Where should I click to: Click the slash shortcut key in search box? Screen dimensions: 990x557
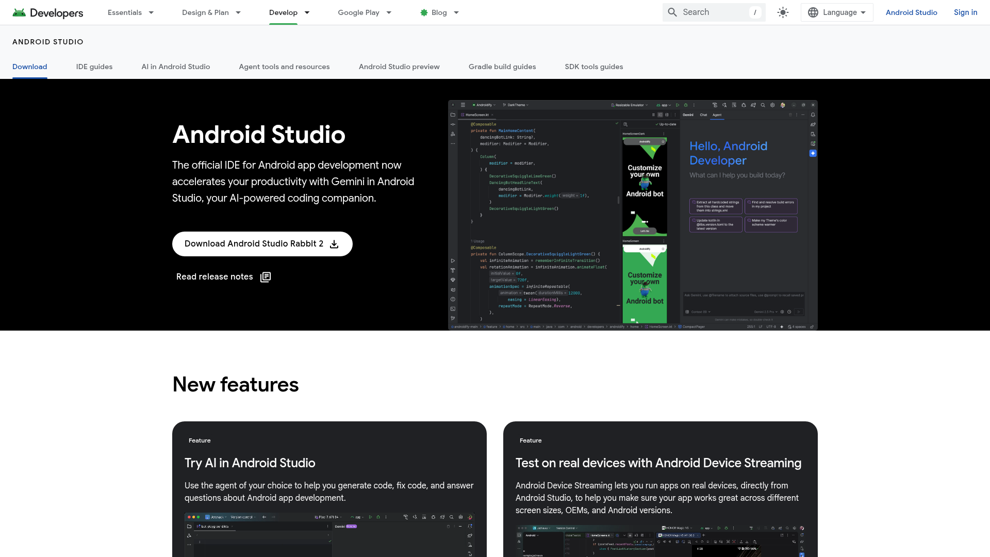click(755, 12)
